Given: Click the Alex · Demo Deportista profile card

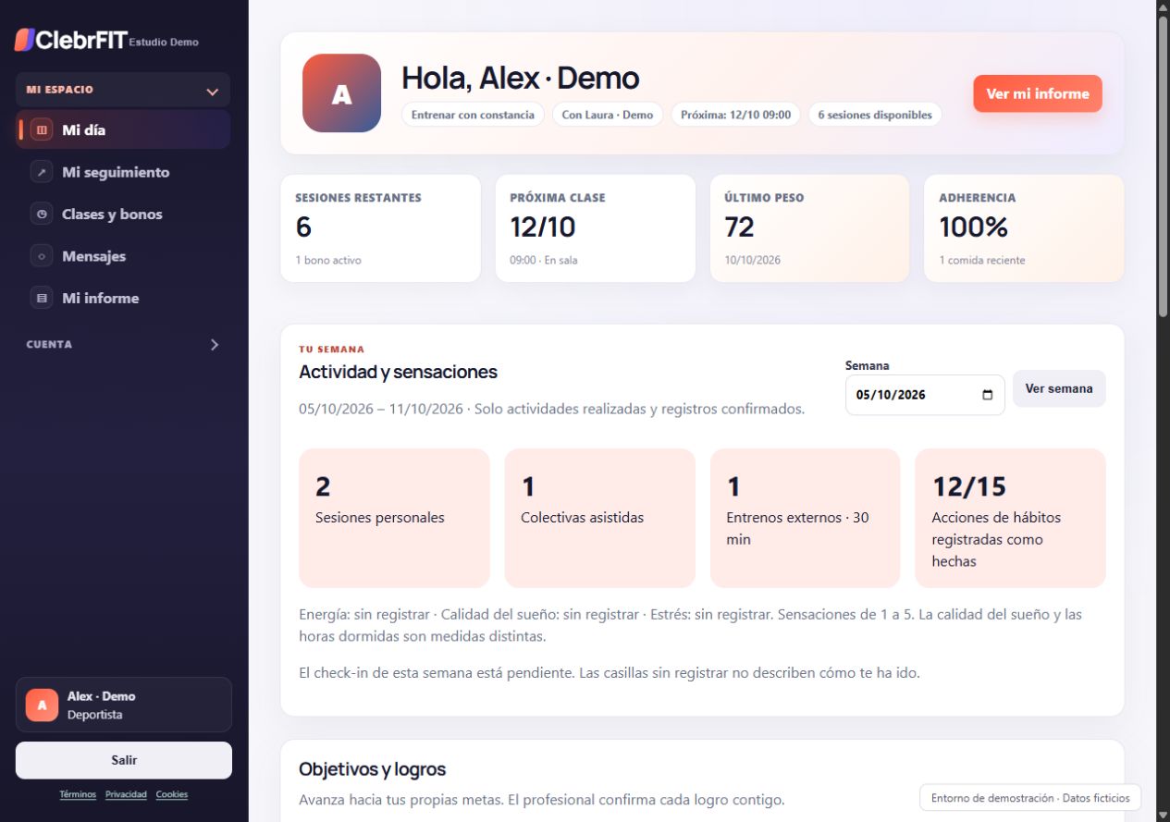Looking at the screenshot, I should click(124, 705).
